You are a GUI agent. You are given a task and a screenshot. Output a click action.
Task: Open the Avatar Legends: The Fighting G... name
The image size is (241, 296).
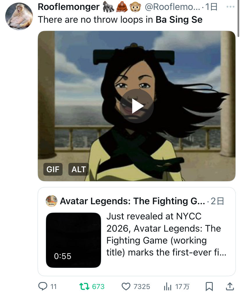coord(132,201)
